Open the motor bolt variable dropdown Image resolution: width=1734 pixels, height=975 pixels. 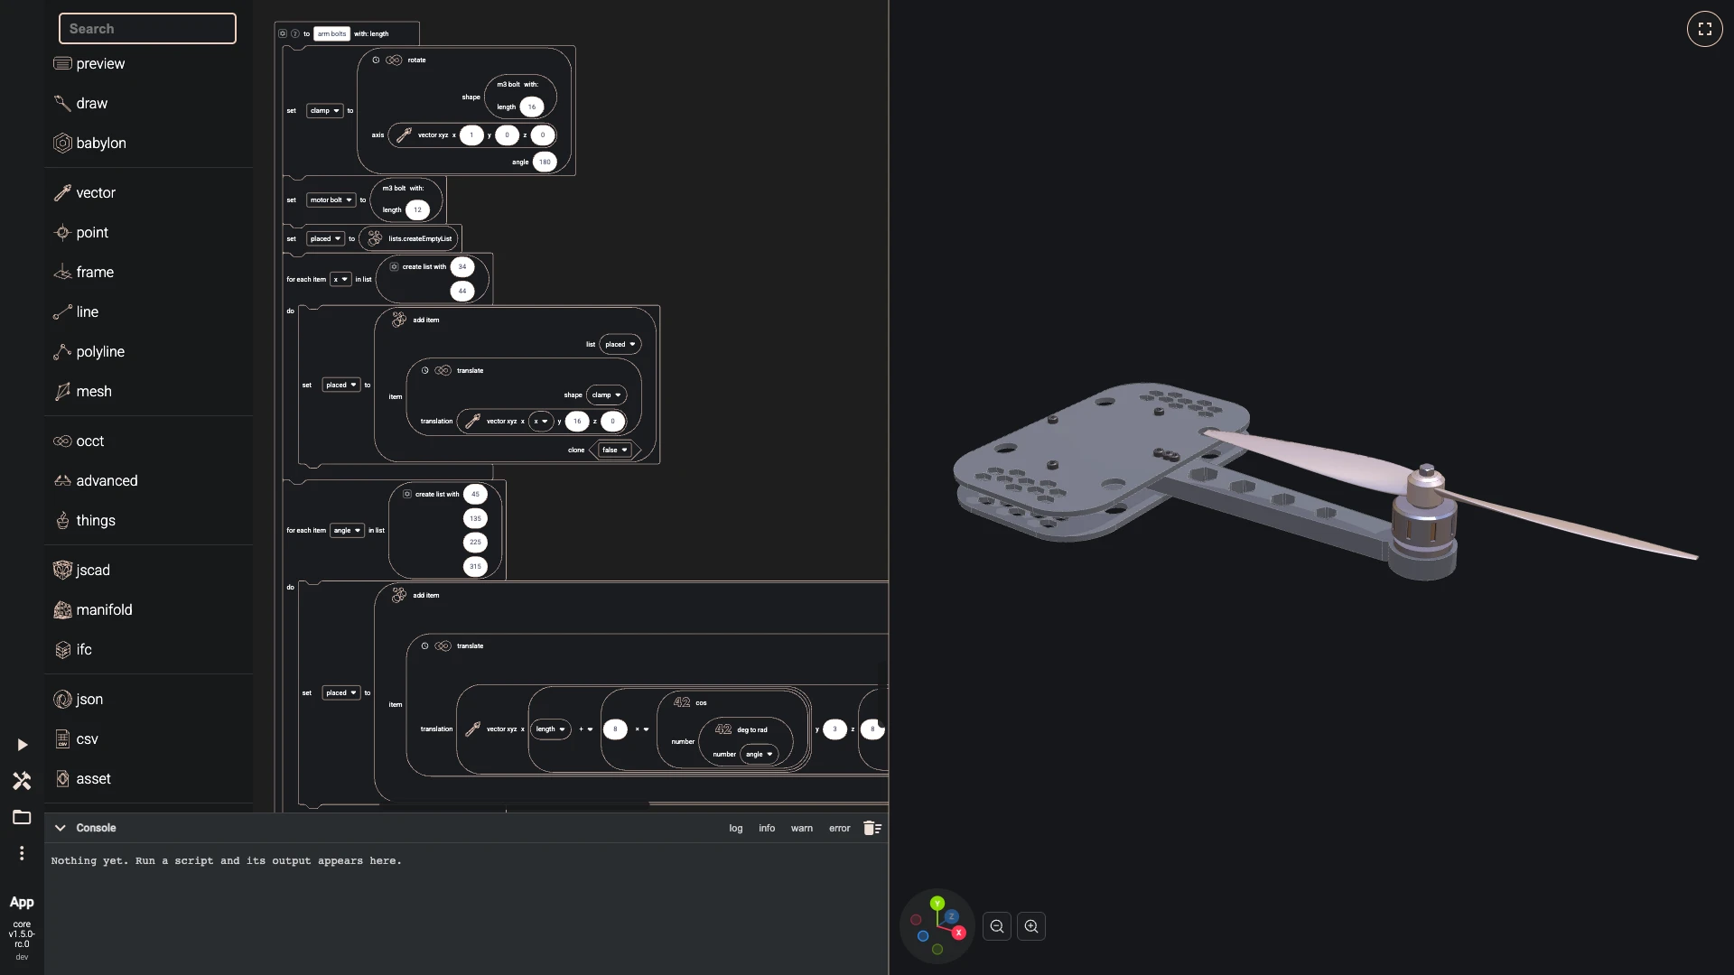[331, 200]
